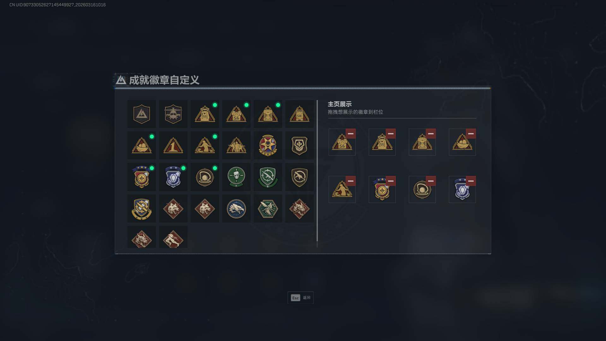606x341 pixels.
Task: Remove the blue diamond shield from showcase
Action: [x=471, y=181]
